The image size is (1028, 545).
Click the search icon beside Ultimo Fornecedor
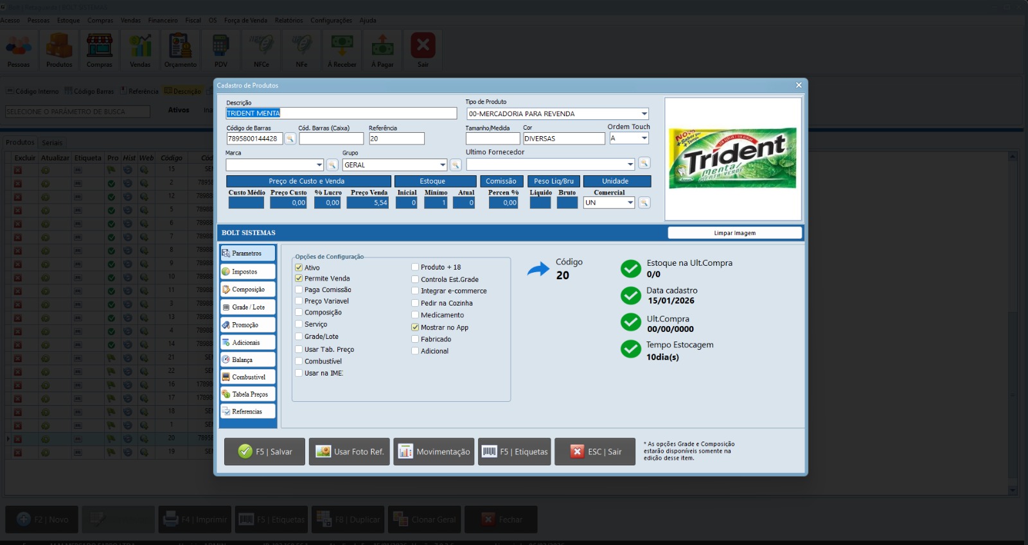644,163
